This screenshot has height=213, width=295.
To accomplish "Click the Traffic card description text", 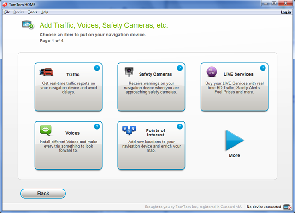I will tap(69, 88).
